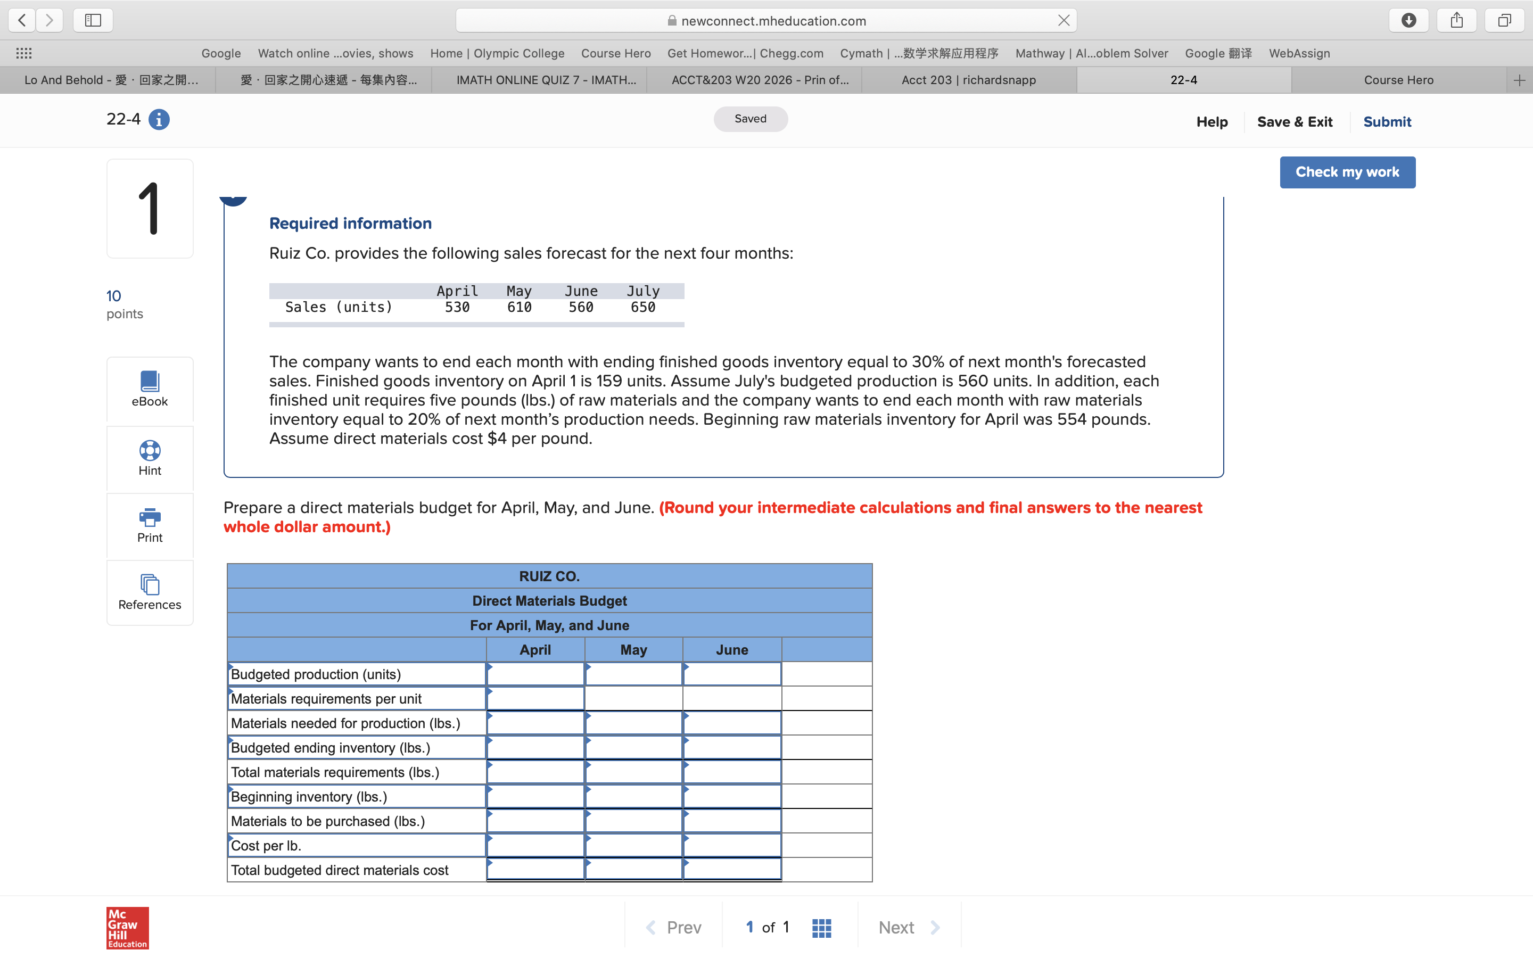Open dropdown for Cost per lb. label
Screen dimensions: 1533x958
[x=356, y=845]
